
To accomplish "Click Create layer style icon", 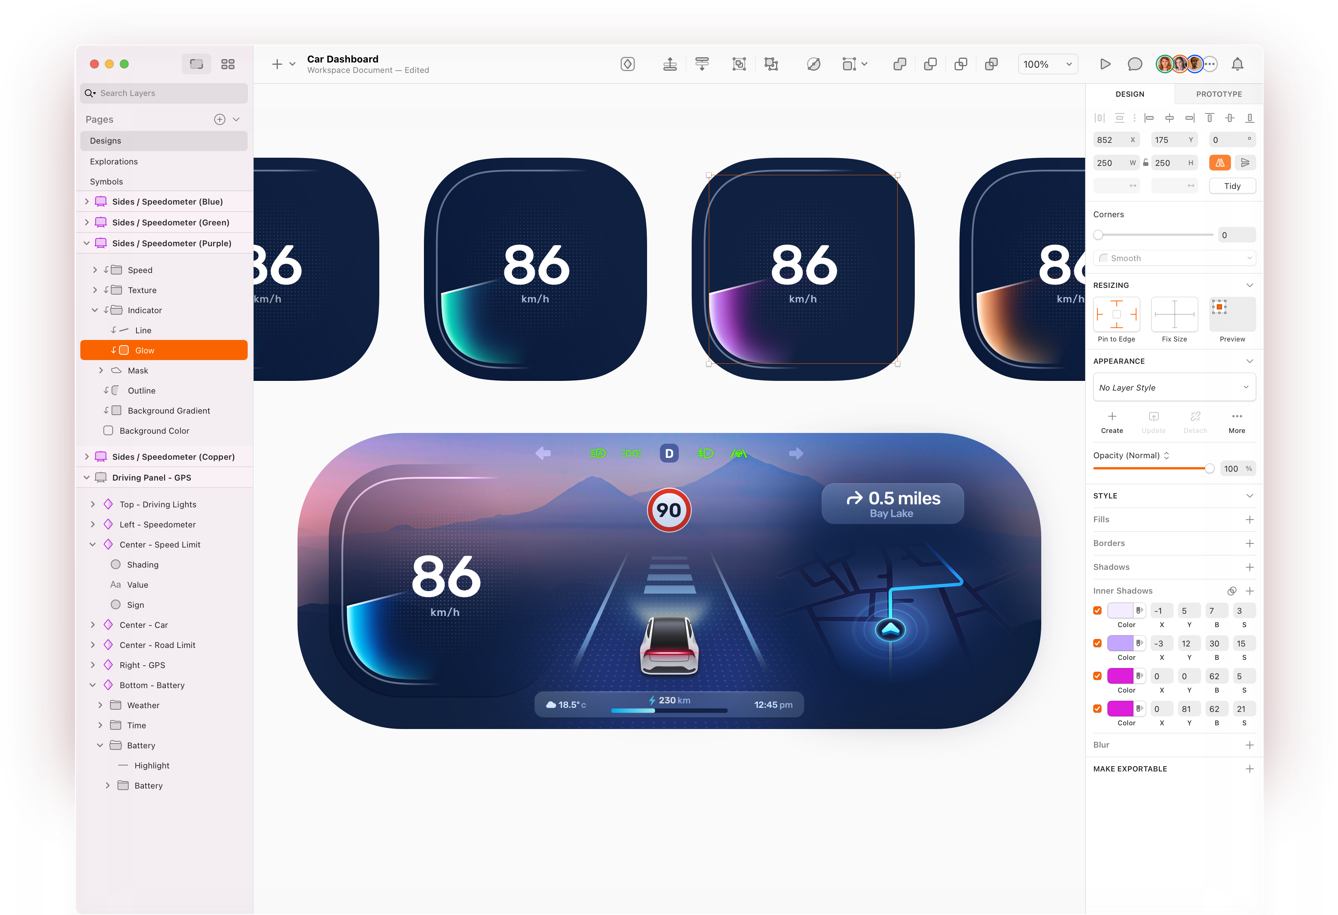I will 1112,416.
